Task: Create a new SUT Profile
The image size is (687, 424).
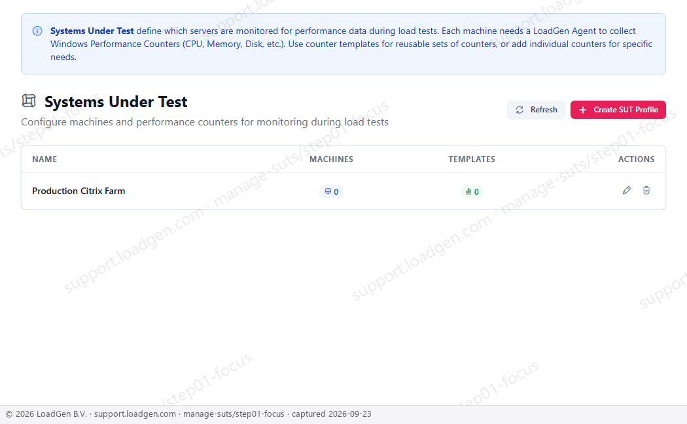Action: (x=618, y=110)
